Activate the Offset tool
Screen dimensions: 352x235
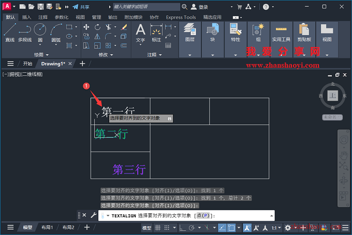[x=124, y=45]
